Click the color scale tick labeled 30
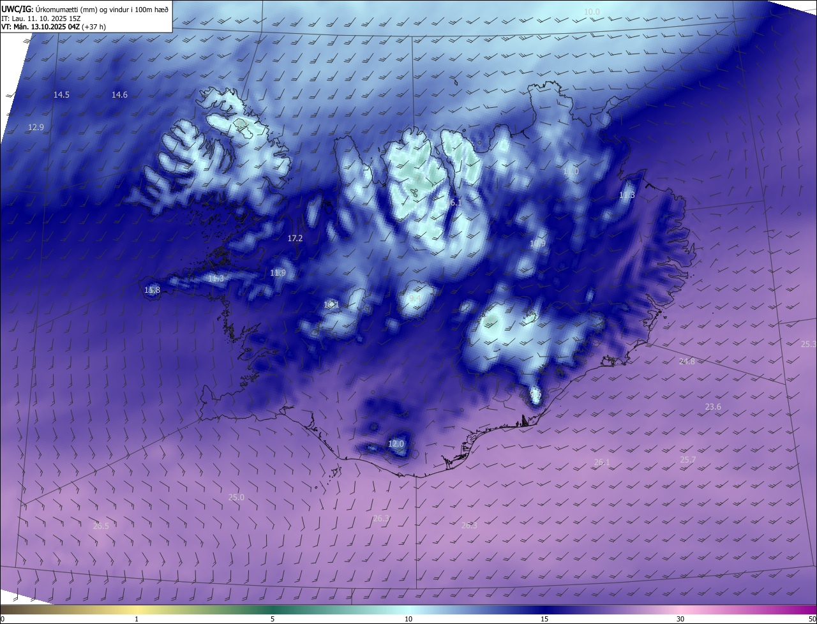 pyautogui.click(x=680, y=619)
